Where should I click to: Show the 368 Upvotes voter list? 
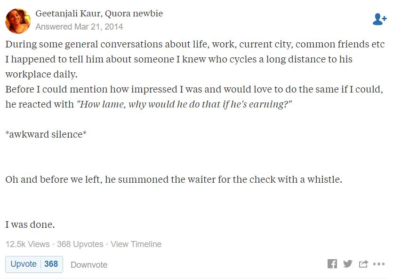pos(80,244)
